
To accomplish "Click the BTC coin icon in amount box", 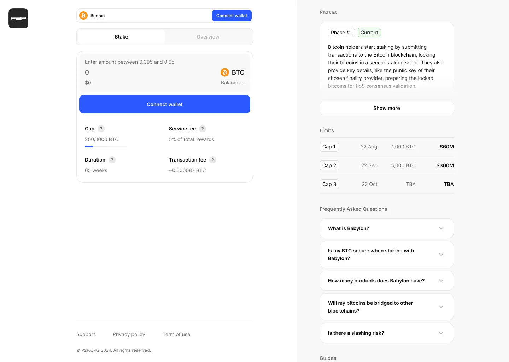I will tap(225, 72).
